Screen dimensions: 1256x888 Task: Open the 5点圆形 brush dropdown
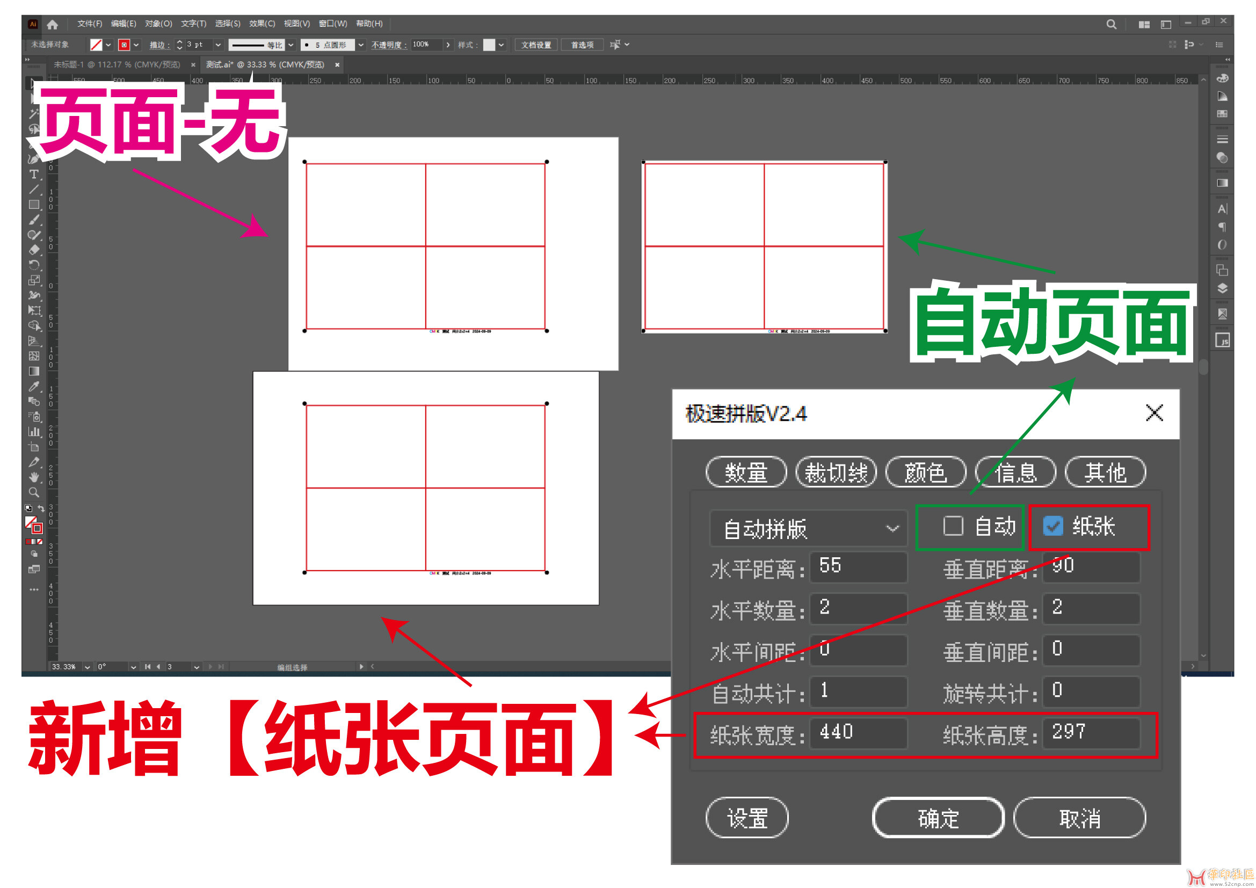point(360,45)
